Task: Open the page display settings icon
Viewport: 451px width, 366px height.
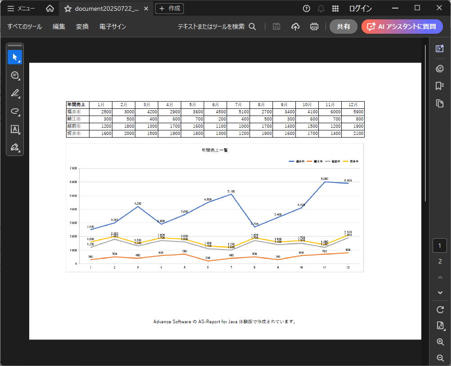Action: tap(440, 325)
